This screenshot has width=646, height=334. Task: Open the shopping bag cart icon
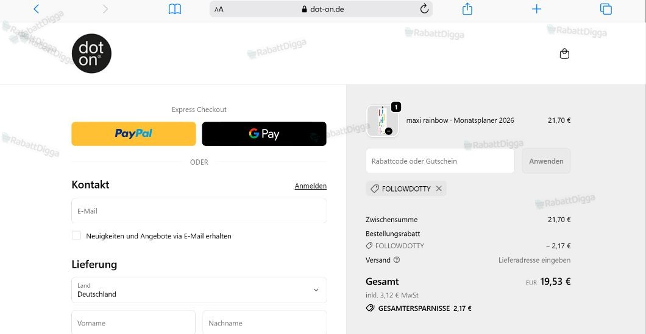[564, 54]
